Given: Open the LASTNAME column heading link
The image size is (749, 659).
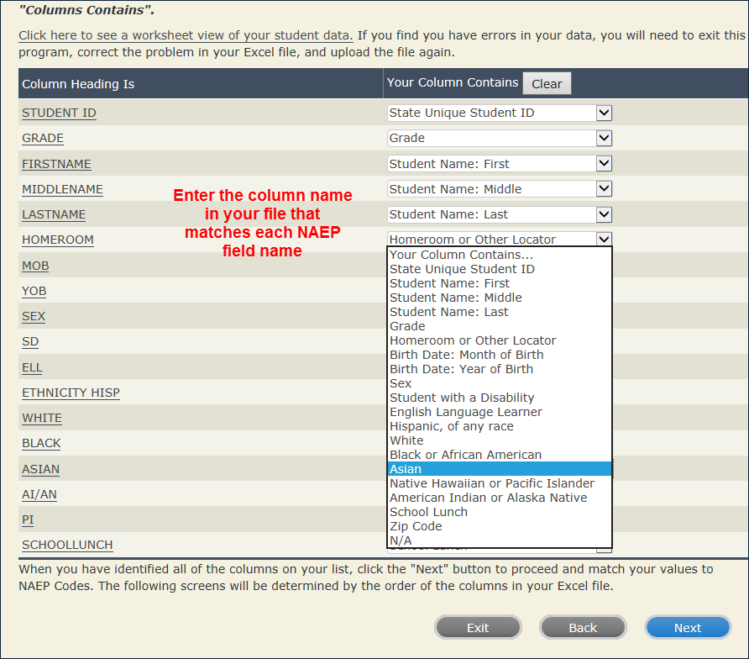Looking at the screenshot, I should coord(54,214).
